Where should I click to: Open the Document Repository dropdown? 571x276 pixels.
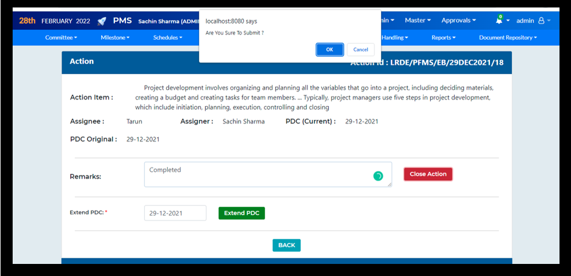508,37
